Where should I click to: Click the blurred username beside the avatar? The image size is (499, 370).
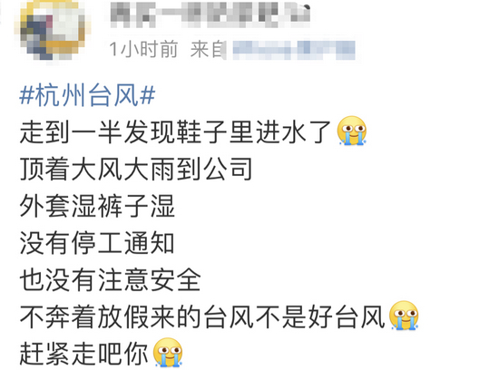(x=210, y=15)
